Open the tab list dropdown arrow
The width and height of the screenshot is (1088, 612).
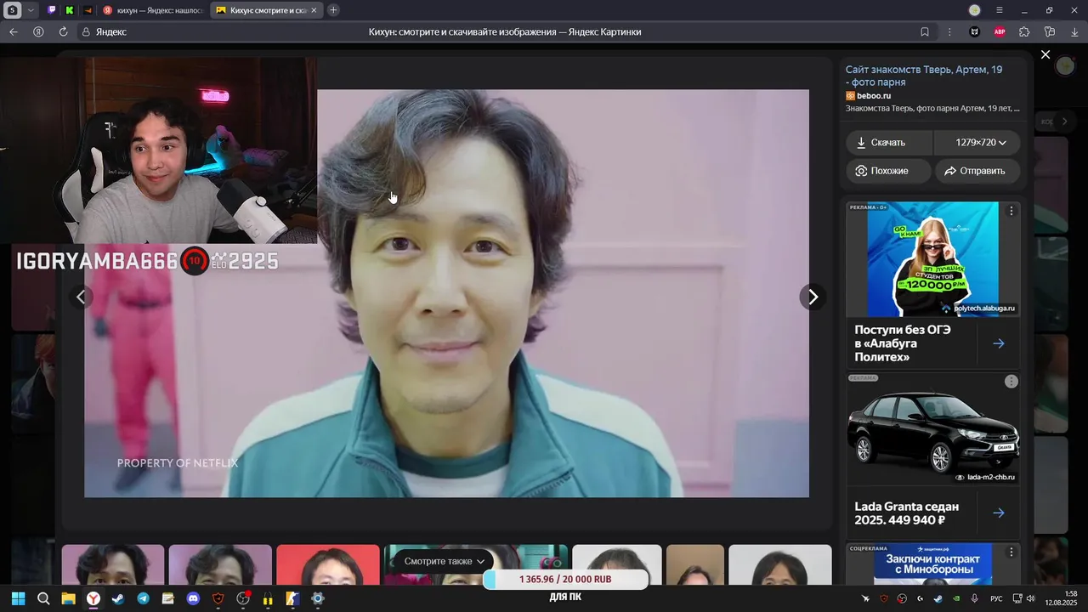point(31,10)
